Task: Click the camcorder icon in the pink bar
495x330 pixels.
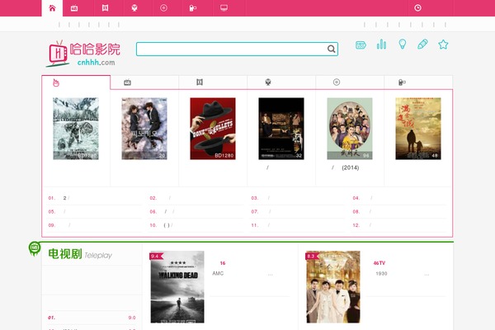Action: (x=192, y=8)
